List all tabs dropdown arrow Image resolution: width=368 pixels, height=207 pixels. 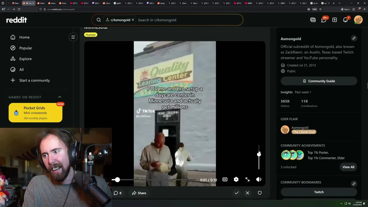340,3
